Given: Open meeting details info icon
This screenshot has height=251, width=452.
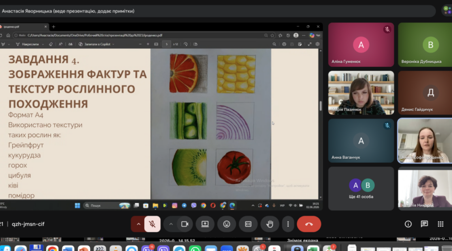Looking at the screenshot, I should [x=408, y=224].
